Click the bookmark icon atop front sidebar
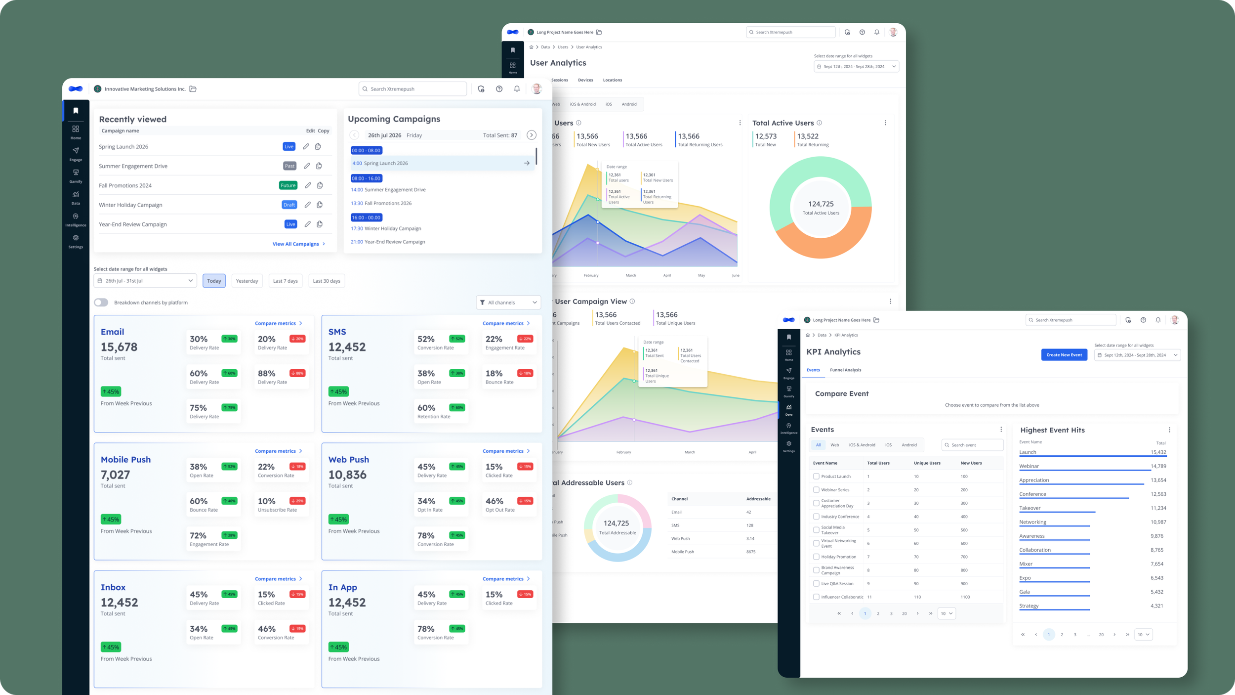Screen dimensions: 1235x695 [76, 111]
